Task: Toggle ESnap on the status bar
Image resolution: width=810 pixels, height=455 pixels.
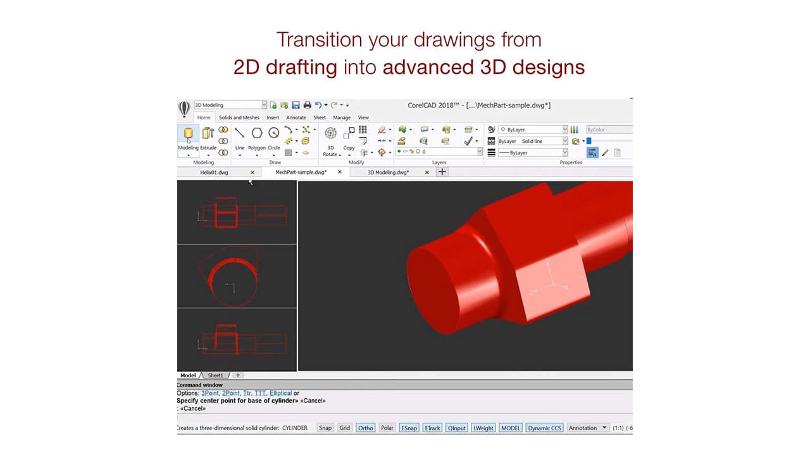Action: 409,428
